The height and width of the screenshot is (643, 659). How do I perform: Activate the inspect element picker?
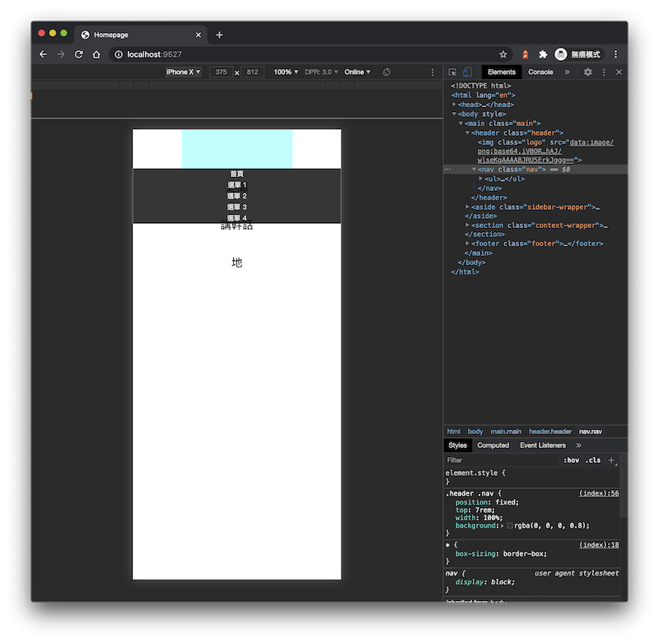coord(452,72)
